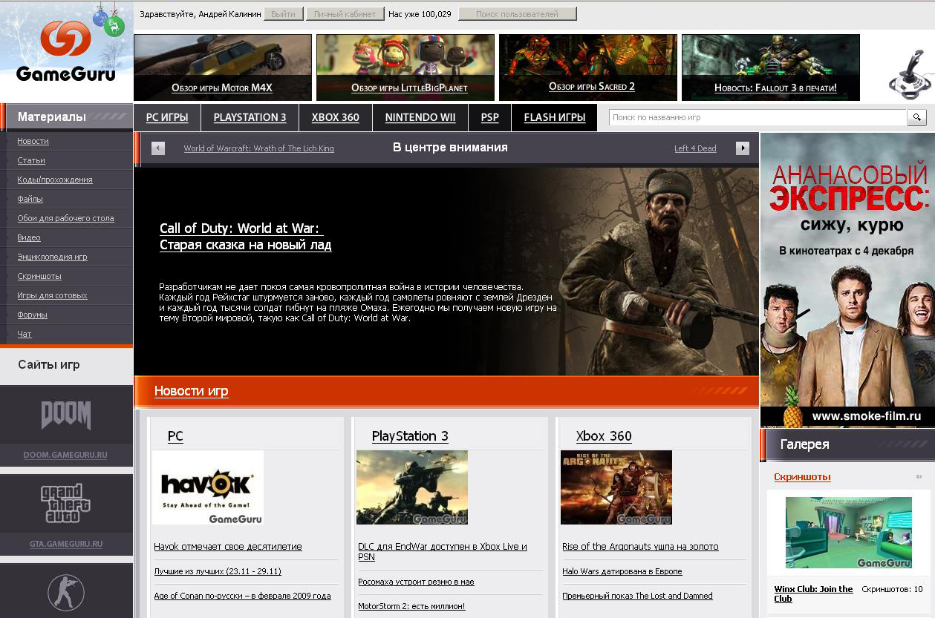Open the PlayStation 3 column heading
The image size is (935, 618).
tap(410, 436)
